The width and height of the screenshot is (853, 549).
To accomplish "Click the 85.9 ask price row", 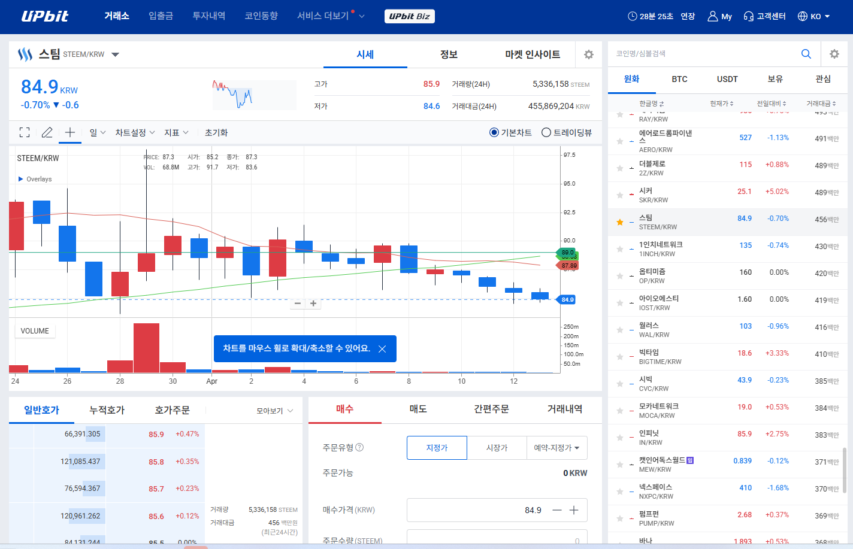I will click(x=107, y=435).
